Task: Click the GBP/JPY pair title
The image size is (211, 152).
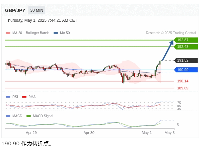Action: pyautogui.click(x=15, y=10)
